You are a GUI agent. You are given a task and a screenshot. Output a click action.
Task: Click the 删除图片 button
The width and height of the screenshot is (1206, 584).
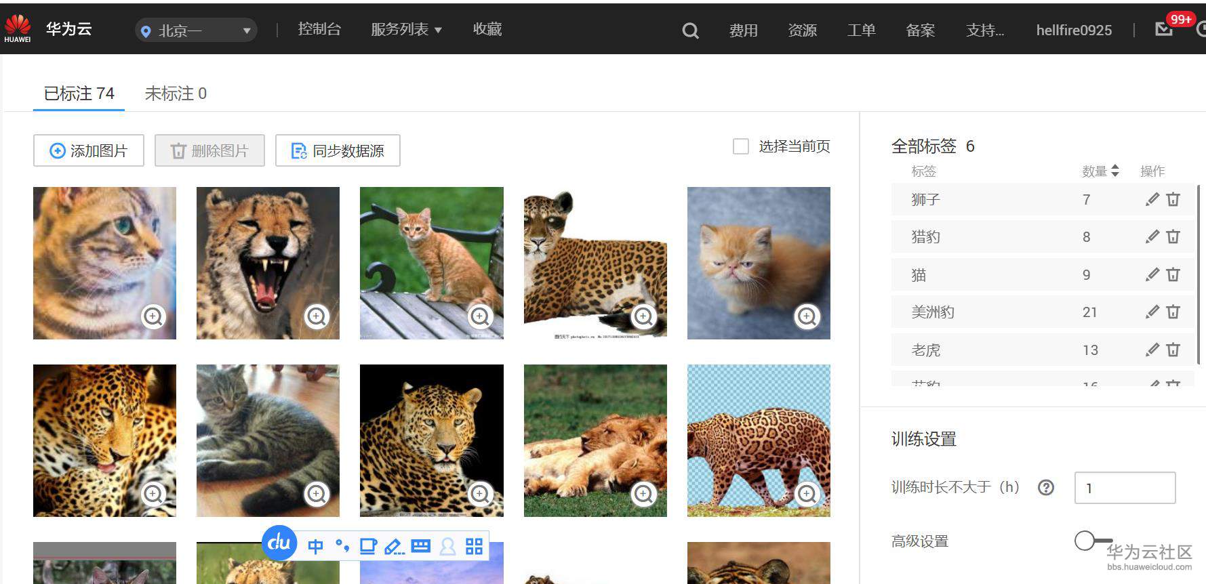[x=209, y=150]
